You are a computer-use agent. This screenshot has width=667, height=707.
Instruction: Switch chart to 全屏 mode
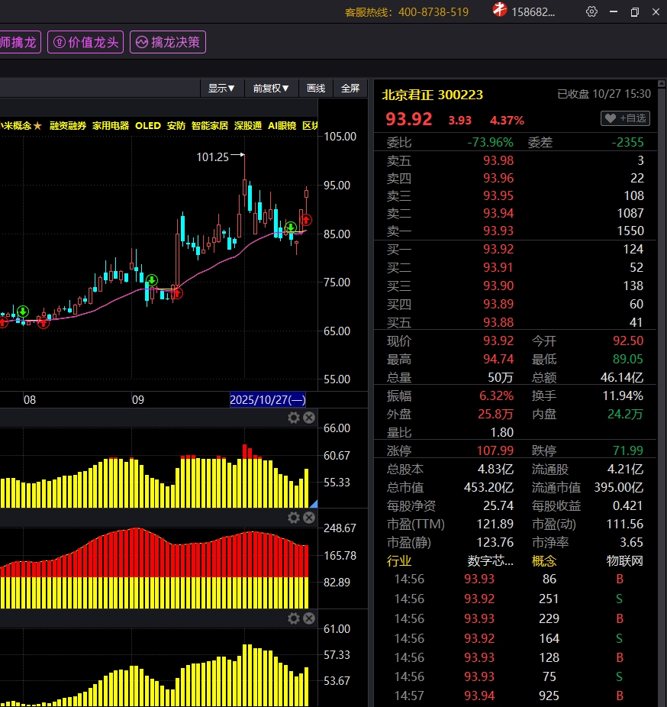pos(350,89)
